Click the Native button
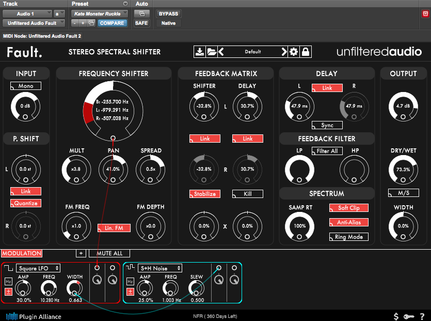The height and width of the screenshot is (321, 431). click(168, 23)
